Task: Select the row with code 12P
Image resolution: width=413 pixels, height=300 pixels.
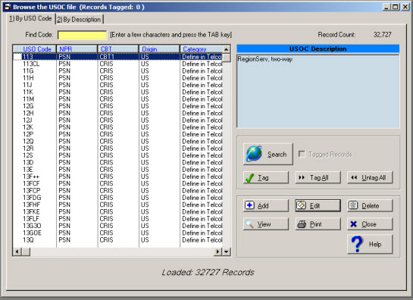Action: (x=117, y=134)
